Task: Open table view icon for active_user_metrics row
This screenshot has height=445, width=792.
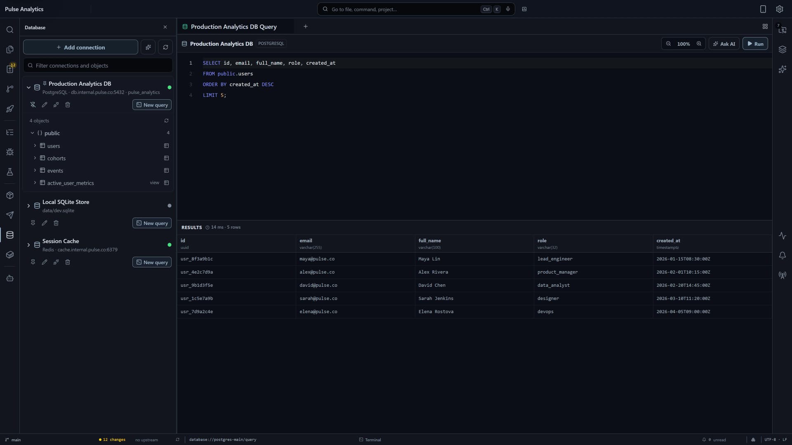Action: click(166, 183)
